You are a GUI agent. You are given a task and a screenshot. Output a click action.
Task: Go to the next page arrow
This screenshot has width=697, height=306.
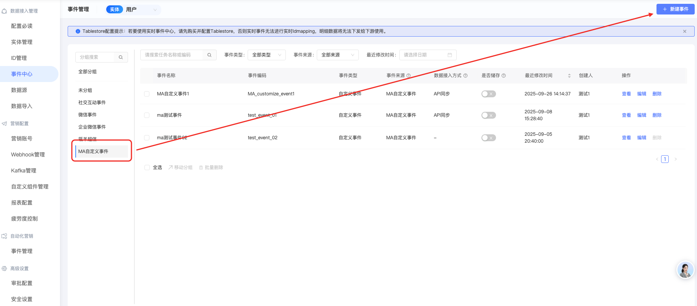676,159
